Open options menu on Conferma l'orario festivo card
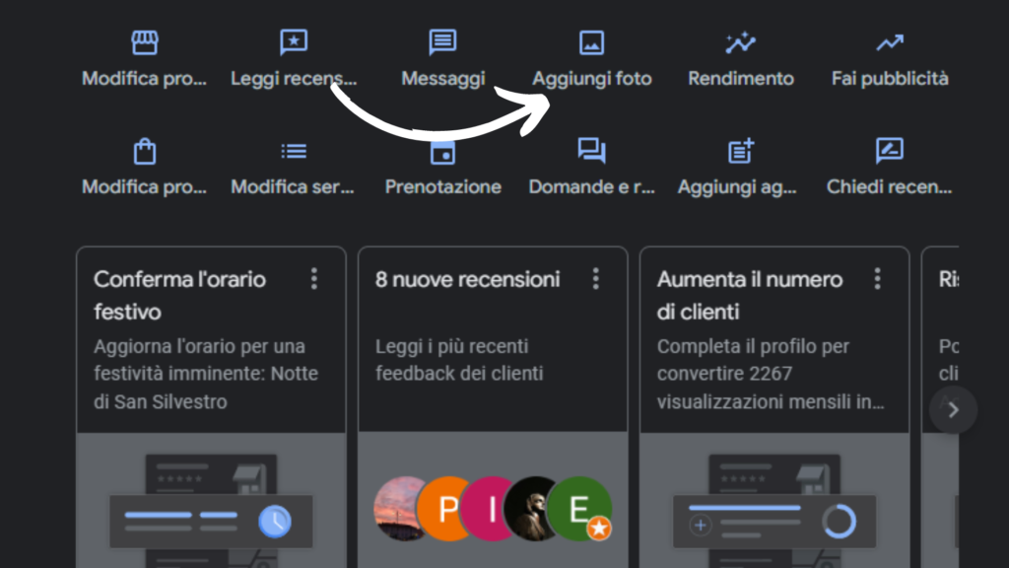The width and height of the screenshot is (1009, 568). 314,279
